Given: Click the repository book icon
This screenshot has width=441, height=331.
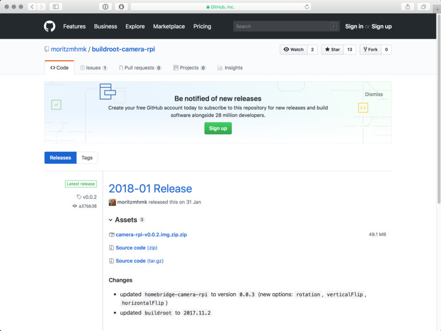Looking at the screenshot, I should coord(47,49).
